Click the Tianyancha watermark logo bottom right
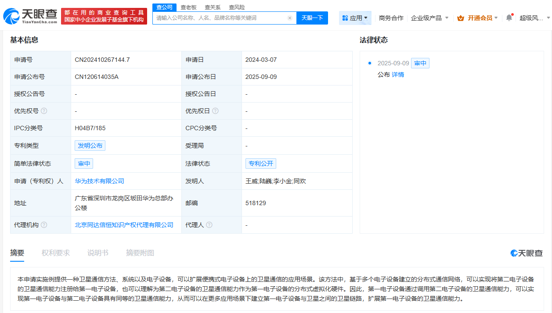 pyautogui.click(x=526, y=253)
